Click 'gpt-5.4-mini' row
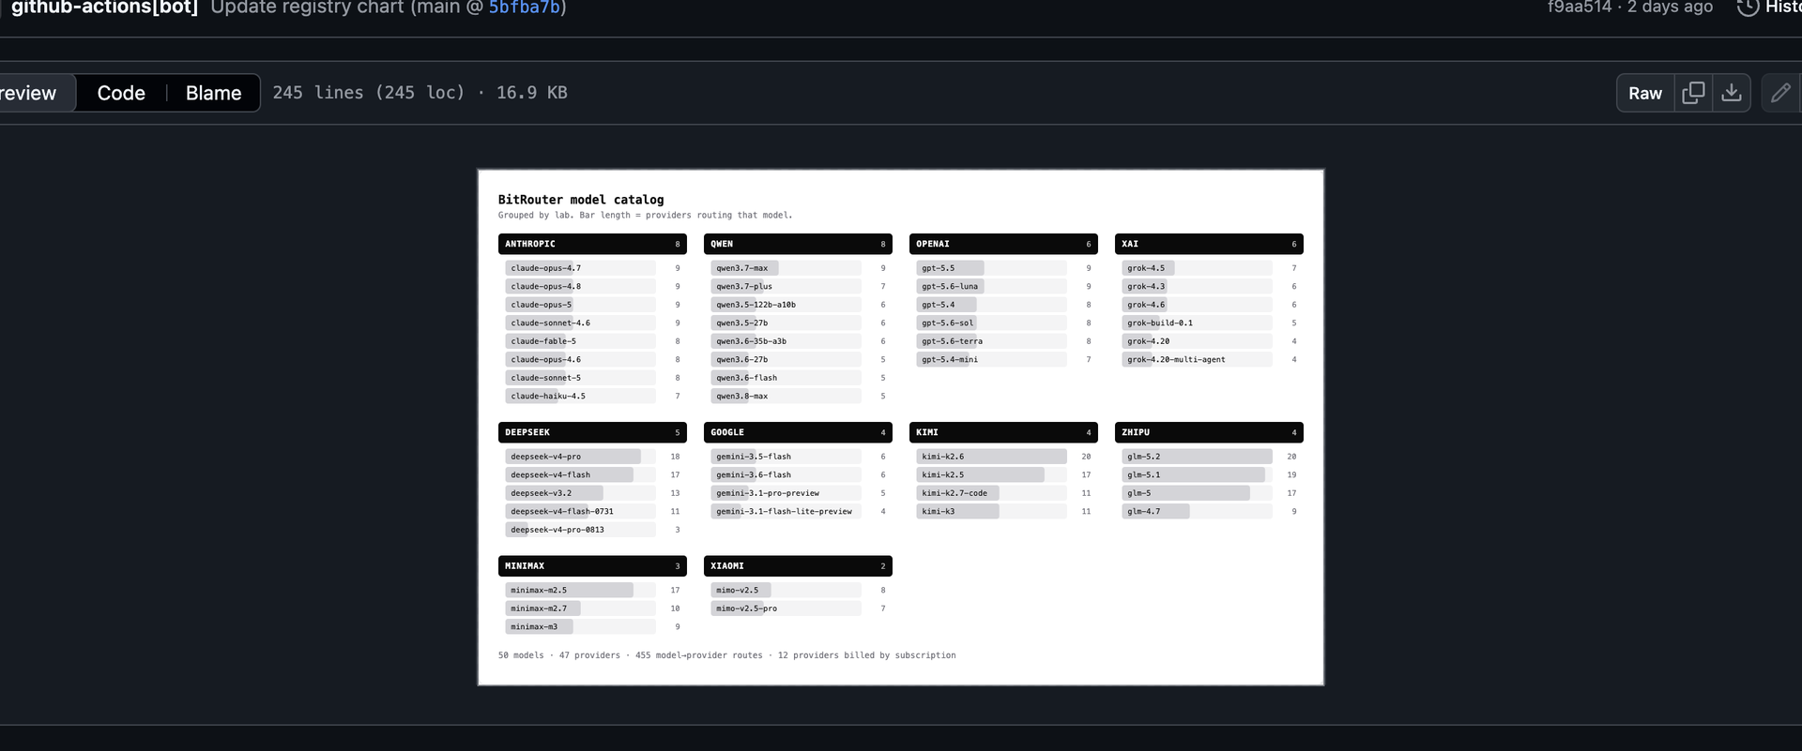The height and width of the screenshot is (751, 1802). point(1003,359)
